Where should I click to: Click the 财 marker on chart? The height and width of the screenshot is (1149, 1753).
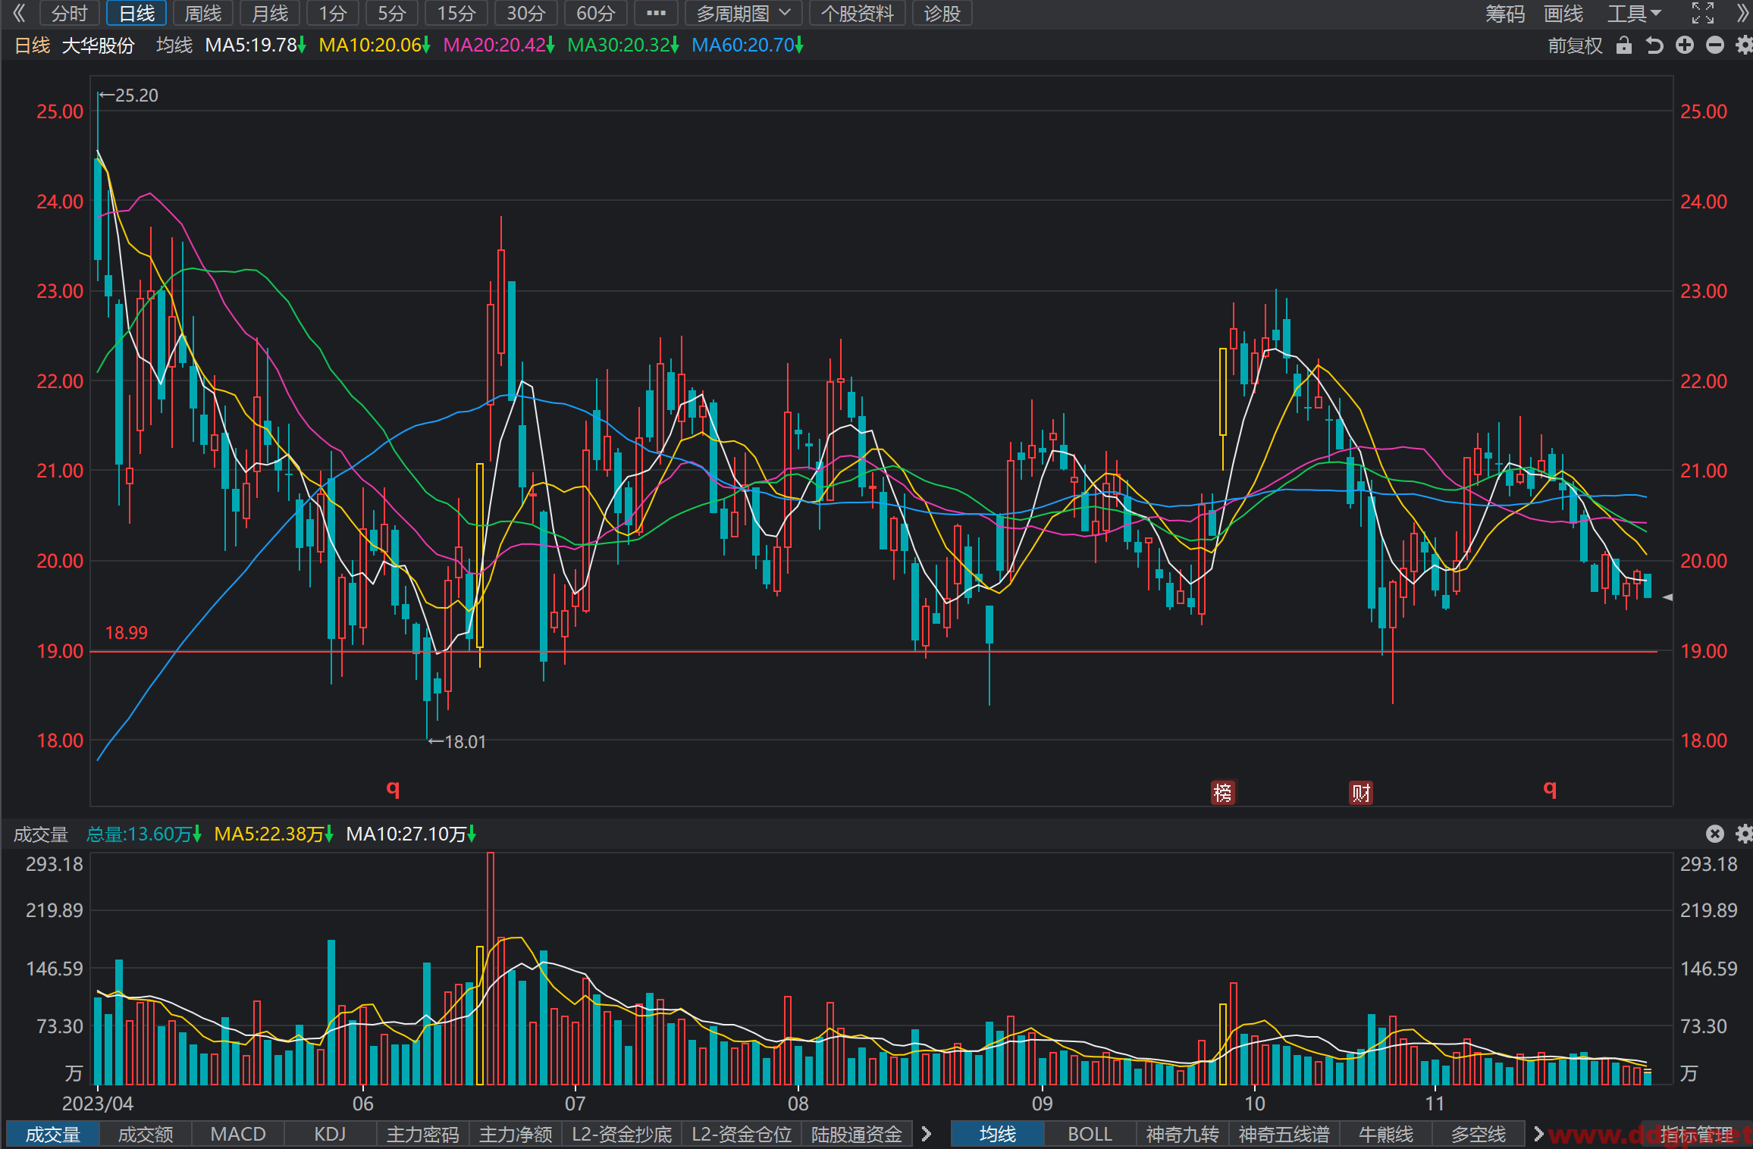1361,793
